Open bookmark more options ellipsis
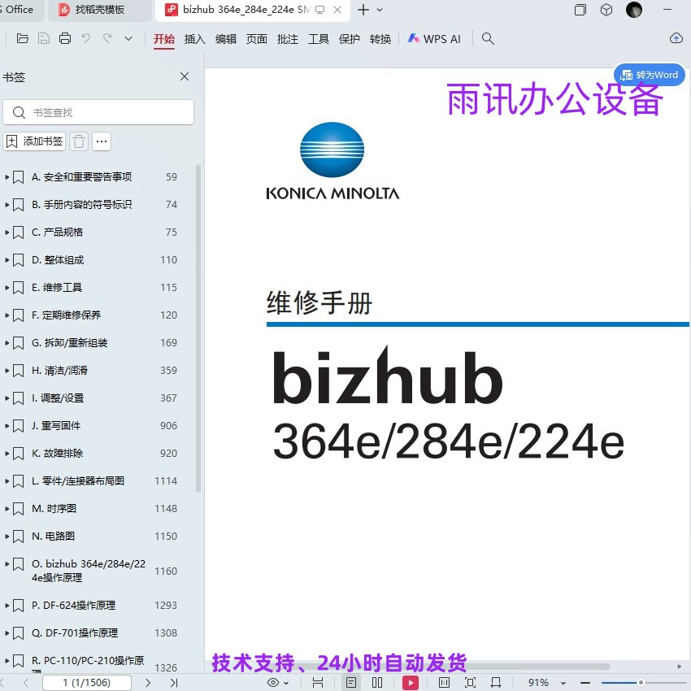Viewport: 691px width, 691px height. coord(102,141)
